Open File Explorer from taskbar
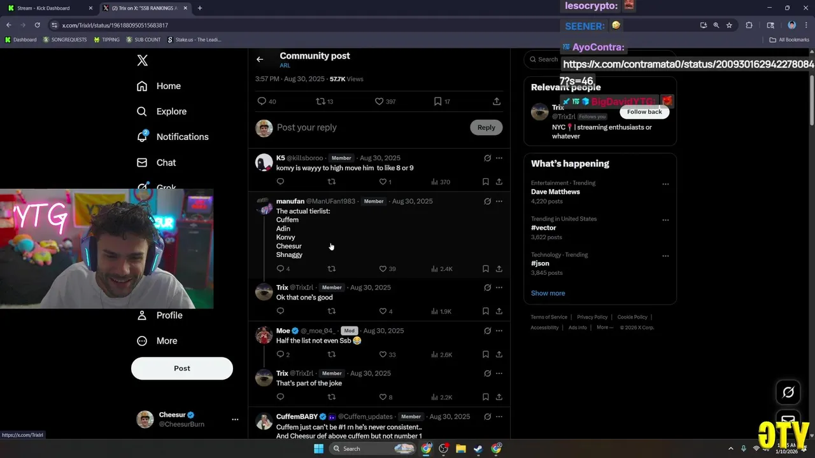The width and height of the screenshot is (815, 458). click(x=461, y=448)
